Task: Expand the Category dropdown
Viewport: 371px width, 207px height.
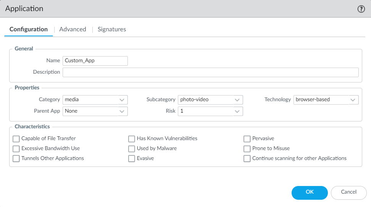Action: tap(95, 100)
